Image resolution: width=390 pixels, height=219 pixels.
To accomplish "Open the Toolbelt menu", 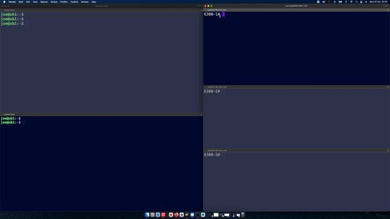I will 74,2.
